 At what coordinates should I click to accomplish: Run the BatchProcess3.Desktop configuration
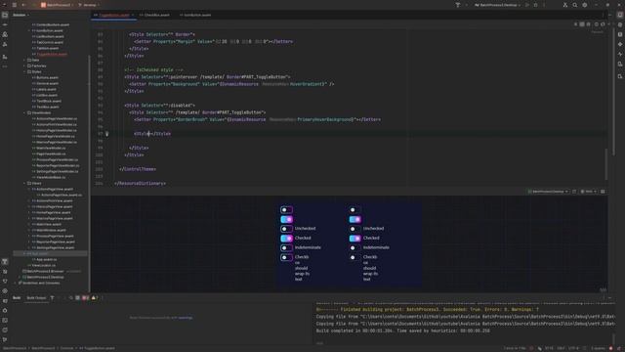coord(527,5)
